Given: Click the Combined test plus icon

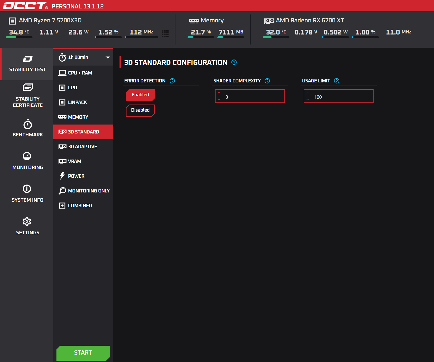Looking at the screenshot, I should click(x=62, y=206).
